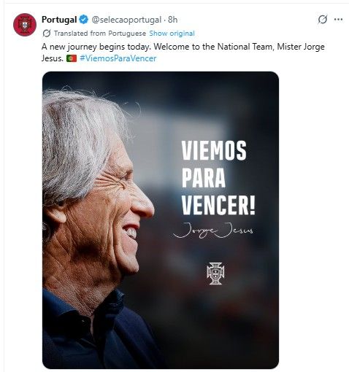349x372 pixels.
Task: Click the "A new journey begins today" sentence
Action: (x=96, y=47)
